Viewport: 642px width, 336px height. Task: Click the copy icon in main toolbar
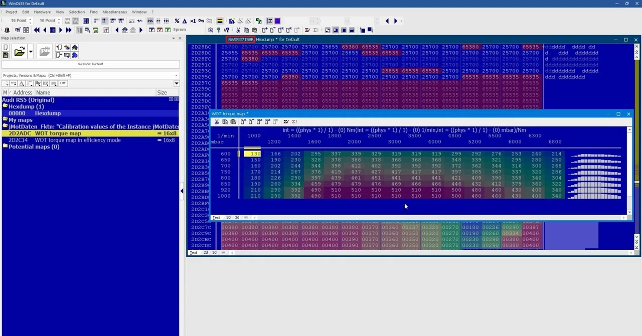(246, 30)
